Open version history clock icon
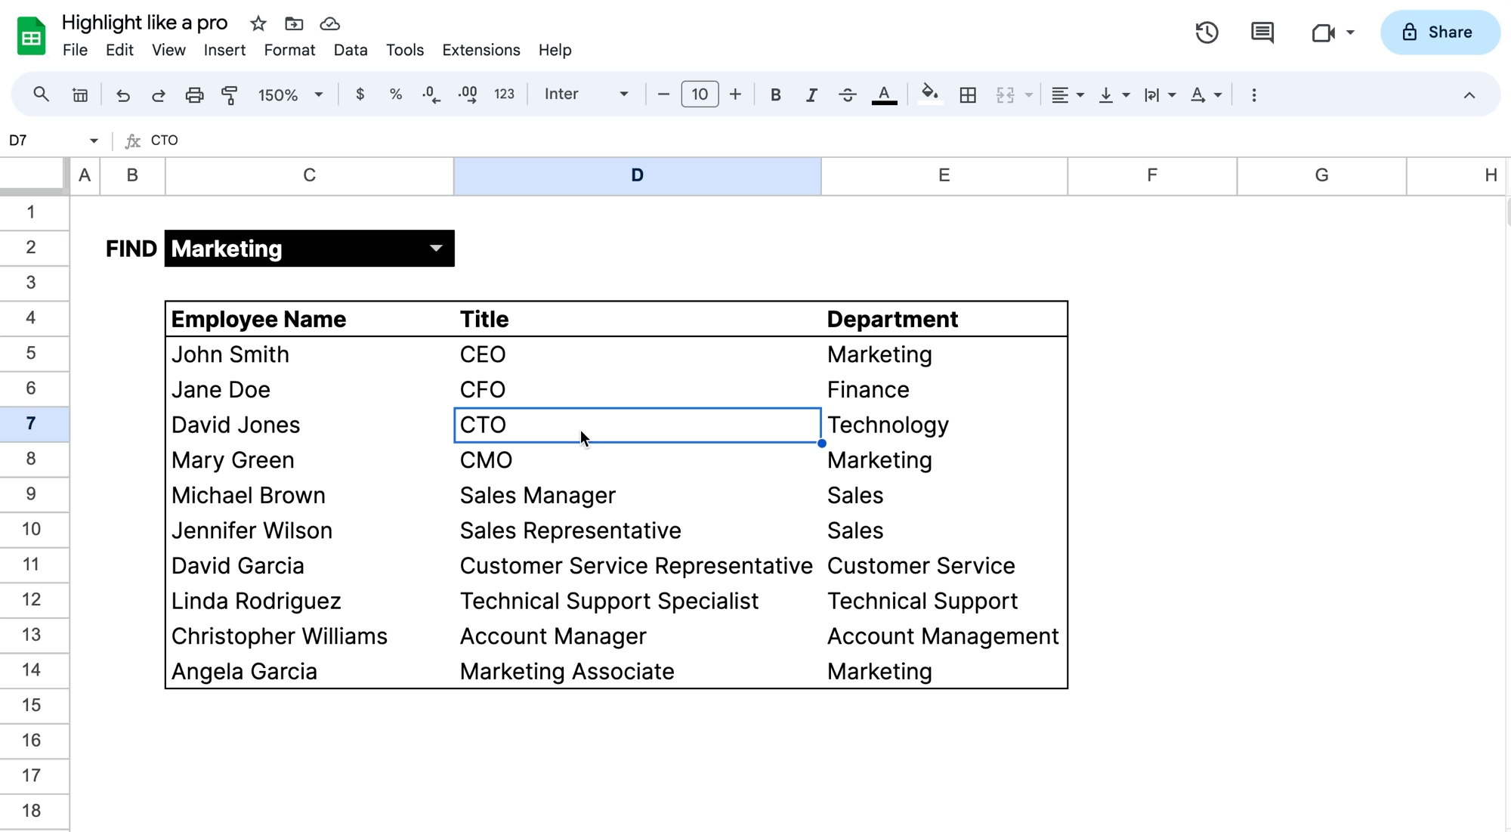1511x832 pixels. pos(1207,32)
